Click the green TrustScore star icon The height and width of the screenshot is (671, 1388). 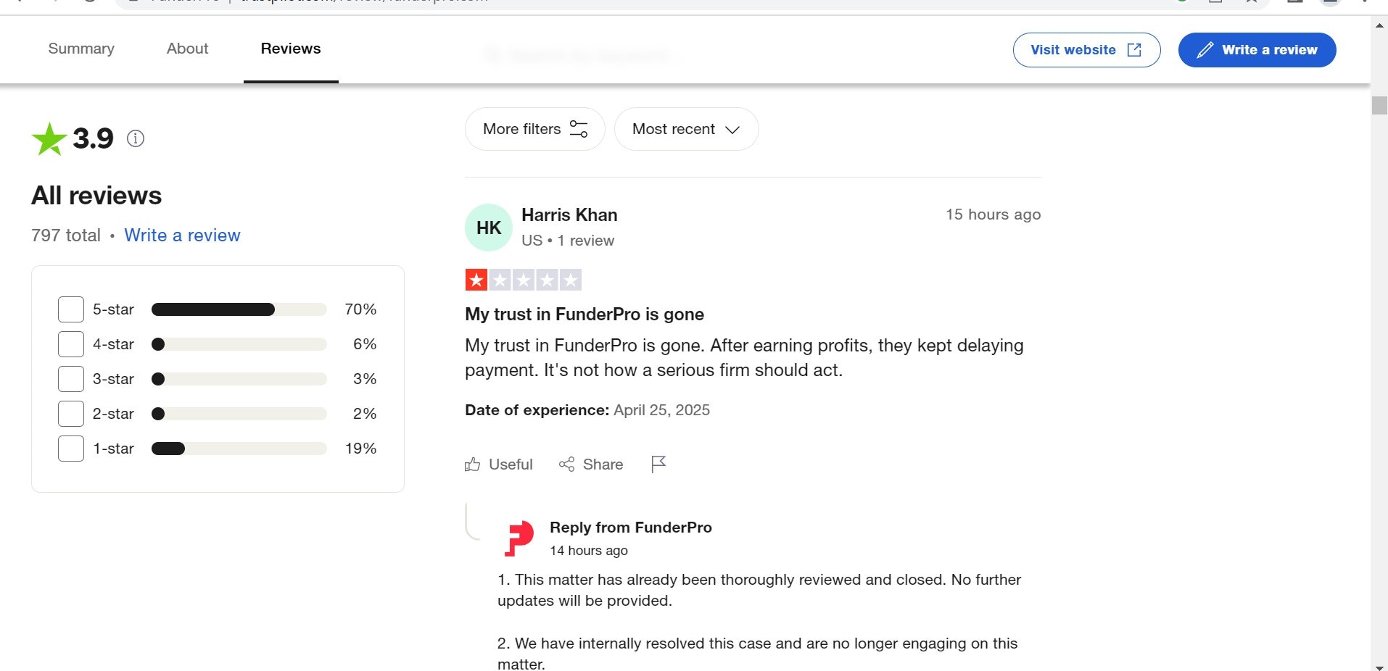click(49, 138)
